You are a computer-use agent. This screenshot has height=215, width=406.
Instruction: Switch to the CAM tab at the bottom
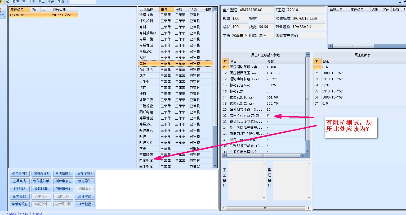[24, 214]
